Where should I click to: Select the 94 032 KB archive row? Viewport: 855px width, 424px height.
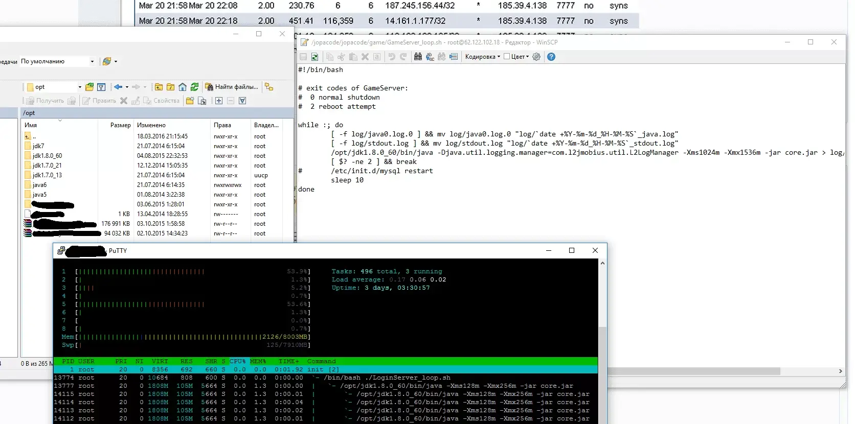click(x=152, y=233)
